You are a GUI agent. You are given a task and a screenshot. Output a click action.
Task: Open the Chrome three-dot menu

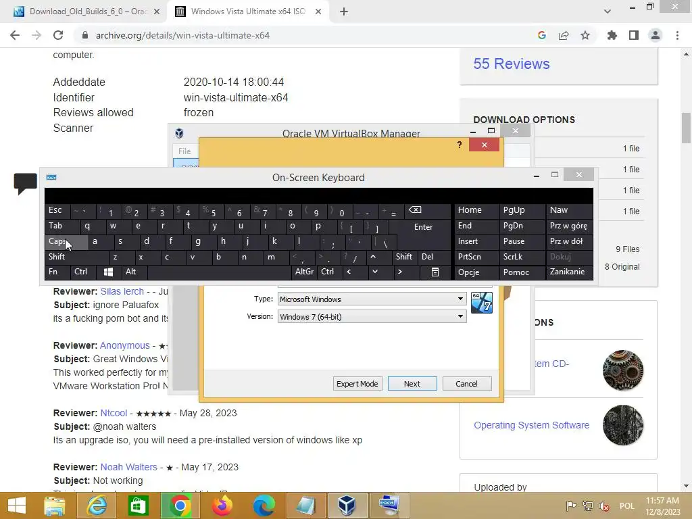point(677,35)
